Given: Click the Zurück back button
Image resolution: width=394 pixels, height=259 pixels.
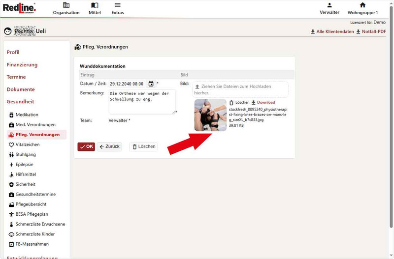Looking at the screenshot, I should pyautogui.click(x=109, y=146).
